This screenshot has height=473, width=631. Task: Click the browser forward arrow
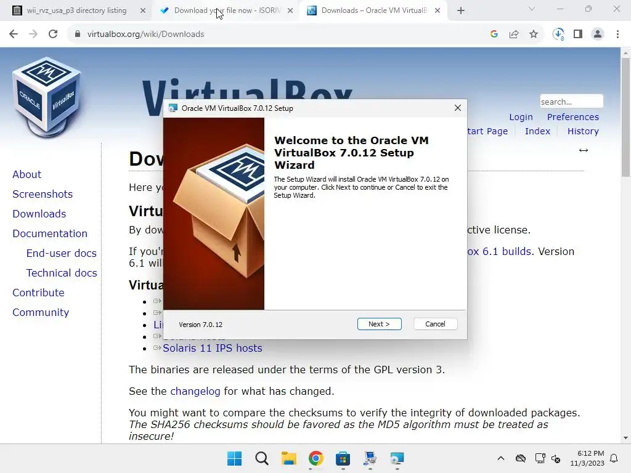pos(33,34)
